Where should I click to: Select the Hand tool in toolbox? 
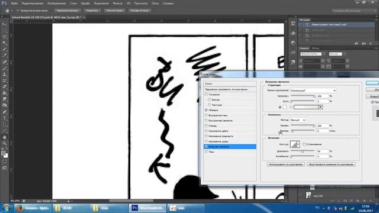tap(4, 137)
